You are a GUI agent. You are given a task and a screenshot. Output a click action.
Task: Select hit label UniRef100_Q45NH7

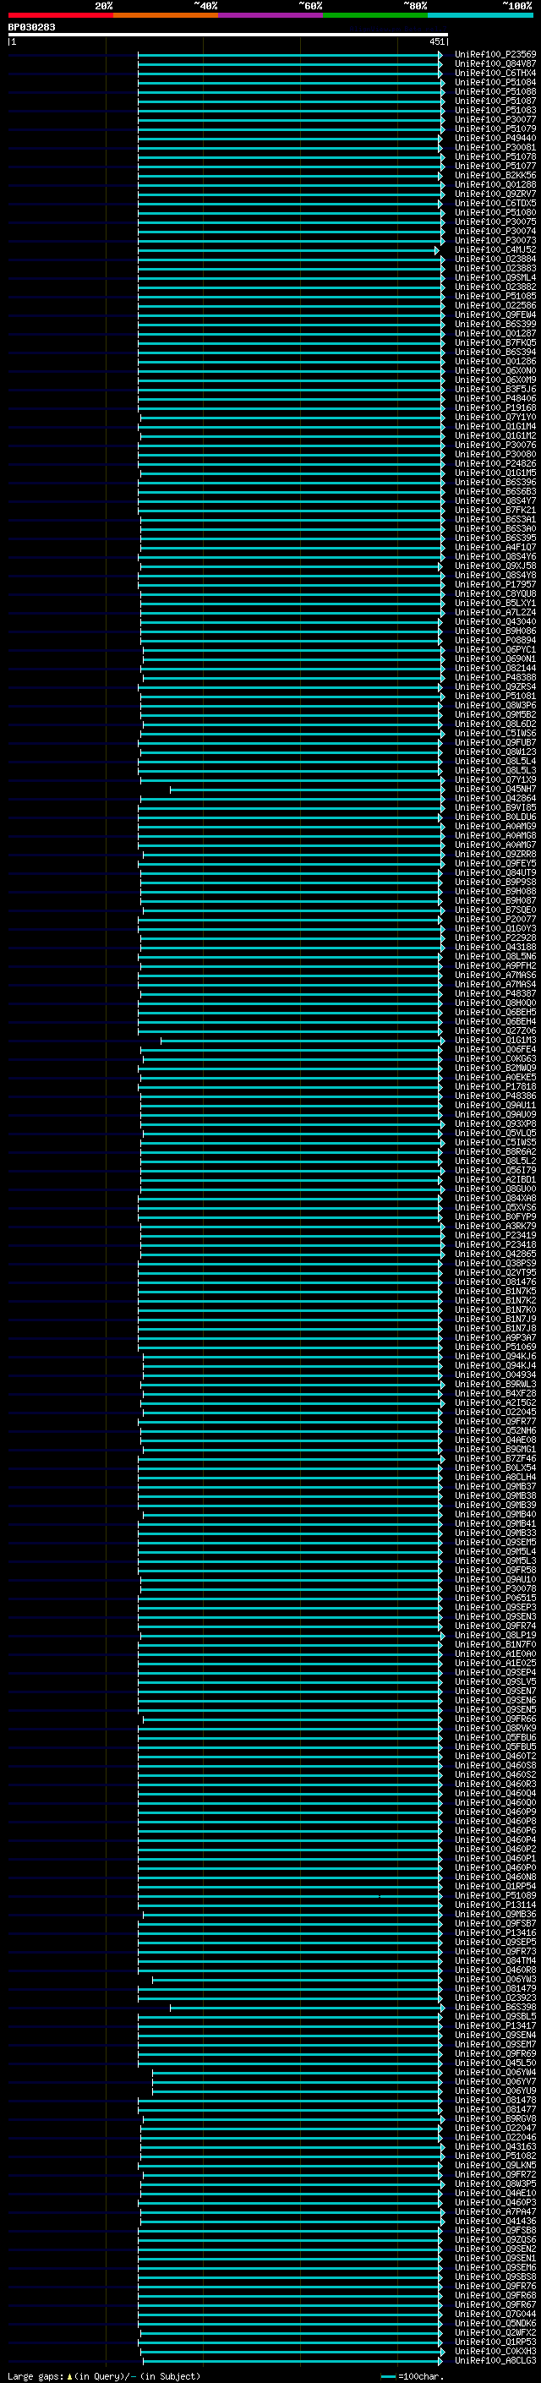(495, 789)
